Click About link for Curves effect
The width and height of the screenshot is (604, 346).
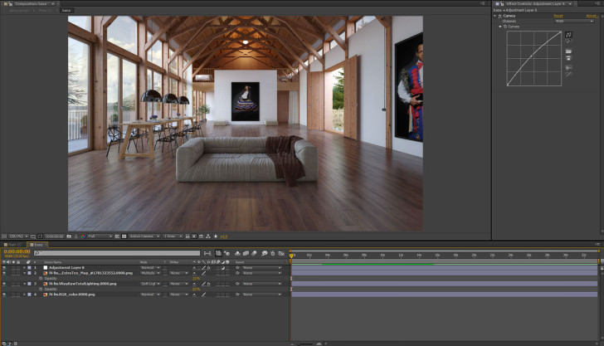(592, 16)
